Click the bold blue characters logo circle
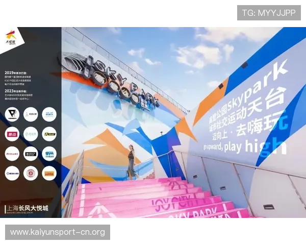Viewport: 306px width, 245px height. 49,154
